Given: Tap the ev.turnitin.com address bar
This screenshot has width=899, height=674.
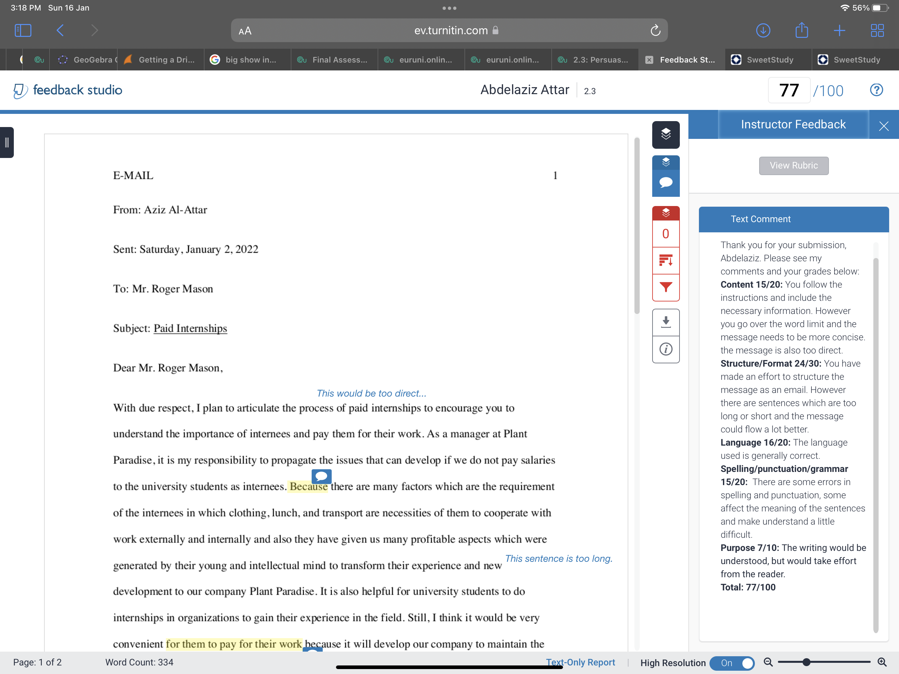Looking at the screenshot, I should click(449, 31).
